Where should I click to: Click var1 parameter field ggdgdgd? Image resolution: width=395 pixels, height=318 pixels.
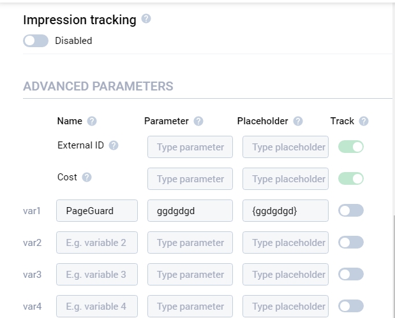tap(190, 210)
